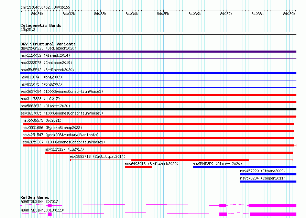Open the ADAMTSL3|NM_207517 transcript label

point(39,201)
